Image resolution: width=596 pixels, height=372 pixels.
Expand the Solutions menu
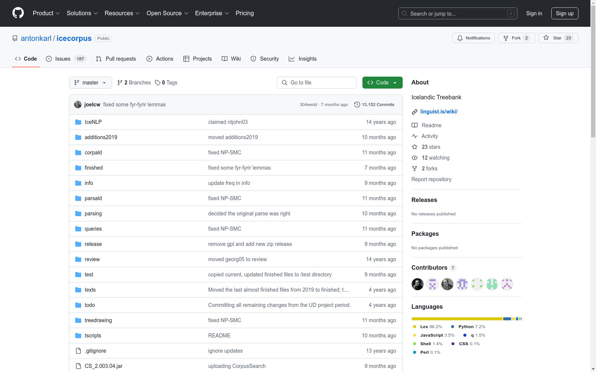pos(82,13)
